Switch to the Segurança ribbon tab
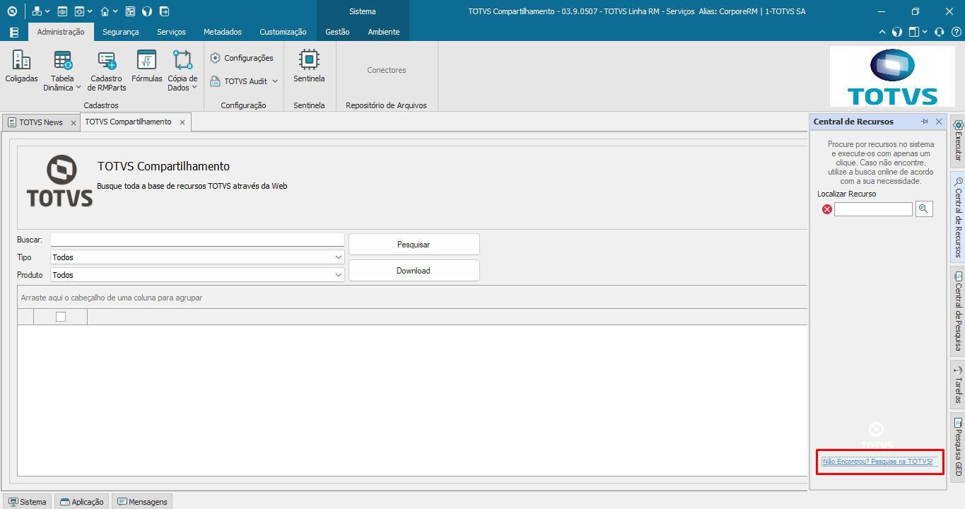The height and width of the screenshot is (509, 965). [120, 32]
